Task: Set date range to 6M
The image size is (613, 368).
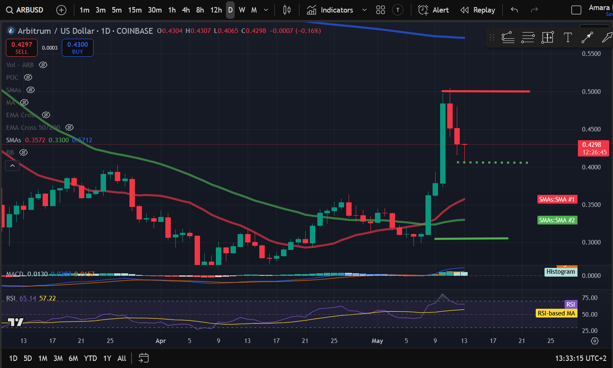Action: [x=73, y=358]
